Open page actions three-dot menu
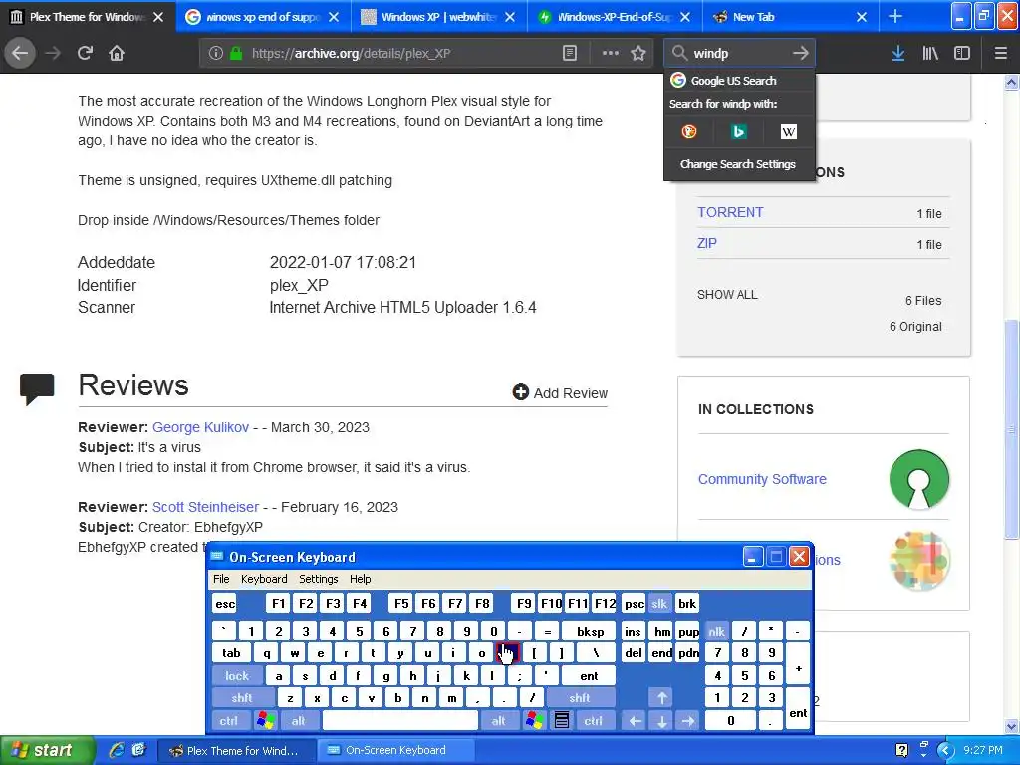This screenshot has width=1020, height=765. tap(611, 54)
